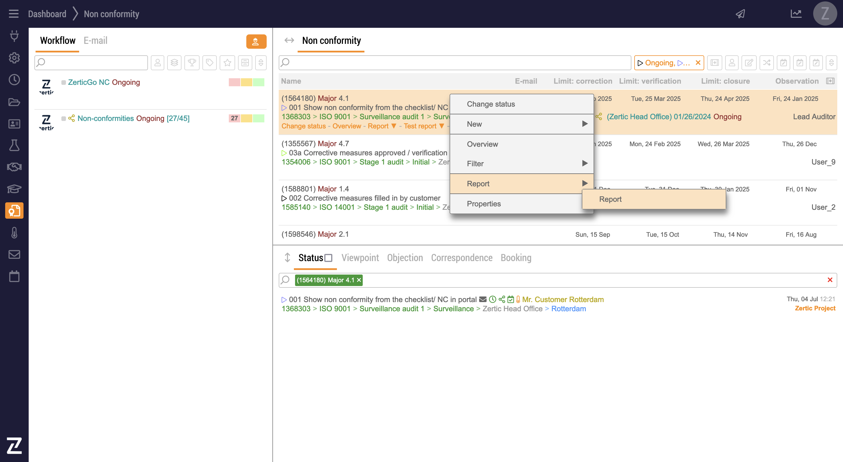Open the flask laboratory sidebar icon
This screenshot has width=843, height=462.
coord(14,145)
